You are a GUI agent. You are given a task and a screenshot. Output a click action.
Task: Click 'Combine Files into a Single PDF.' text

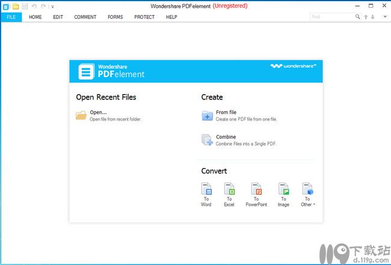246,143
